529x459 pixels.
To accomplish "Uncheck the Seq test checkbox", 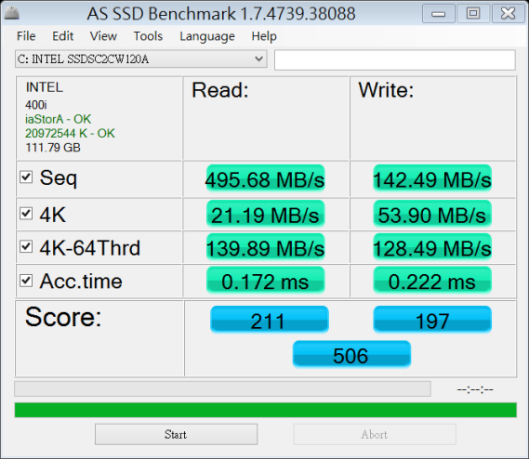I will 26,177.
